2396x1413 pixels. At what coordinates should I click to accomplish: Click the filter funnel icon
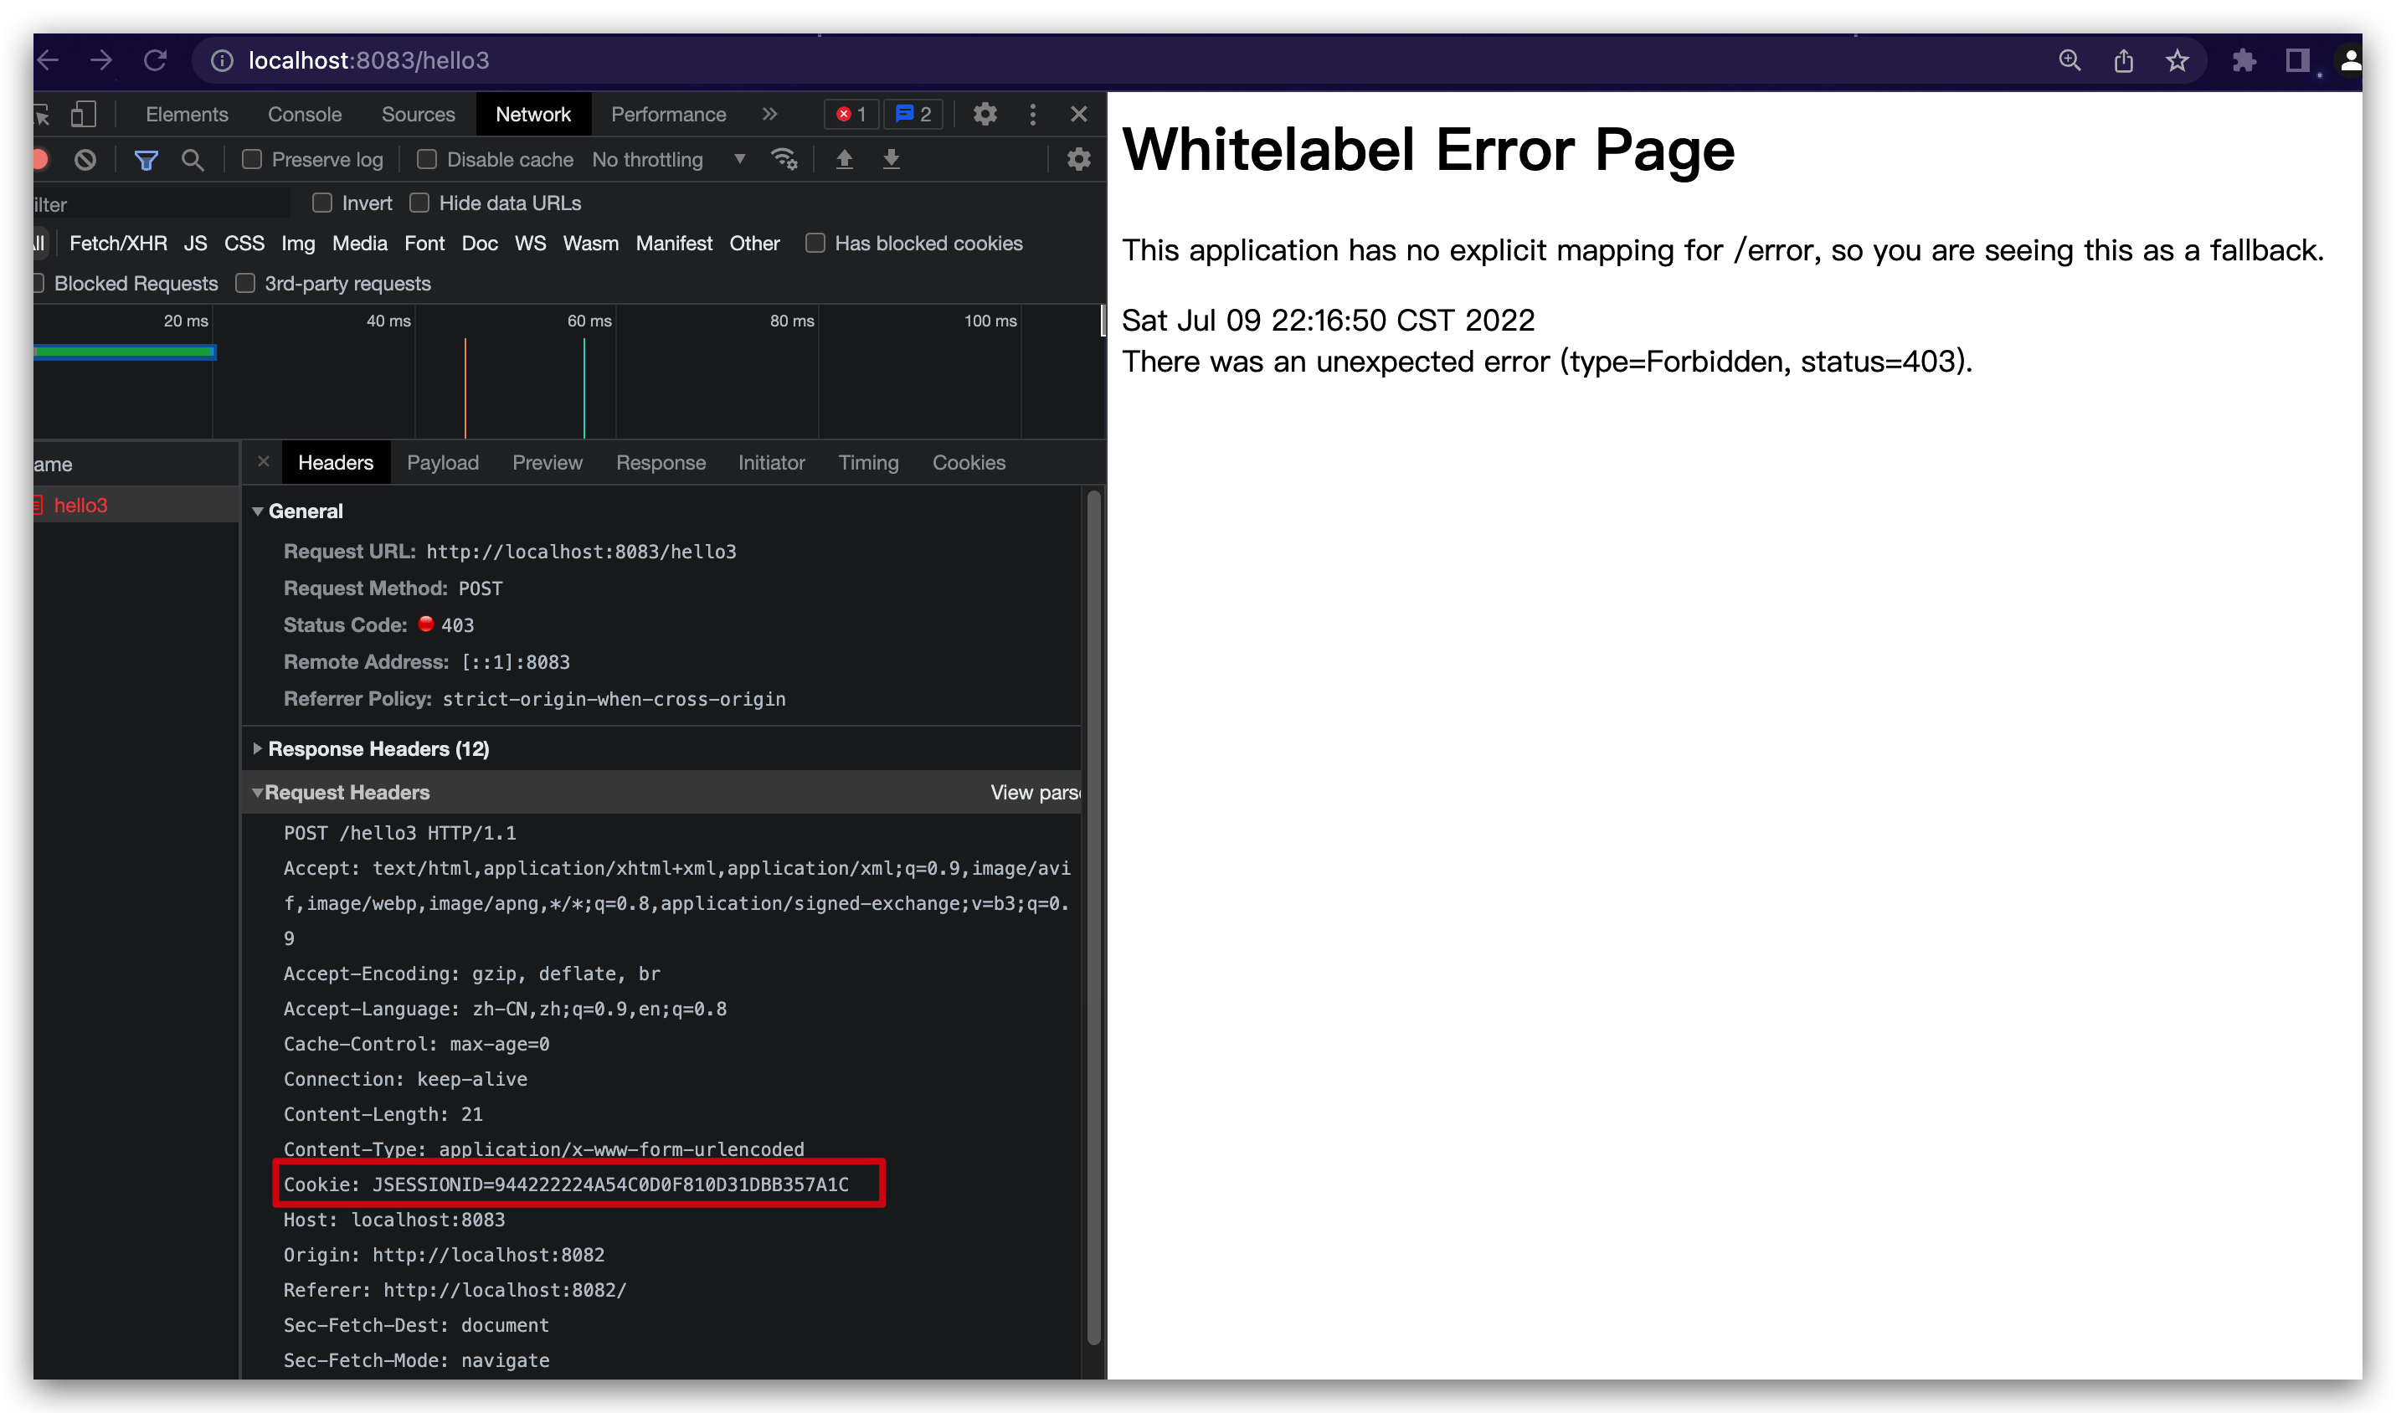146,160
